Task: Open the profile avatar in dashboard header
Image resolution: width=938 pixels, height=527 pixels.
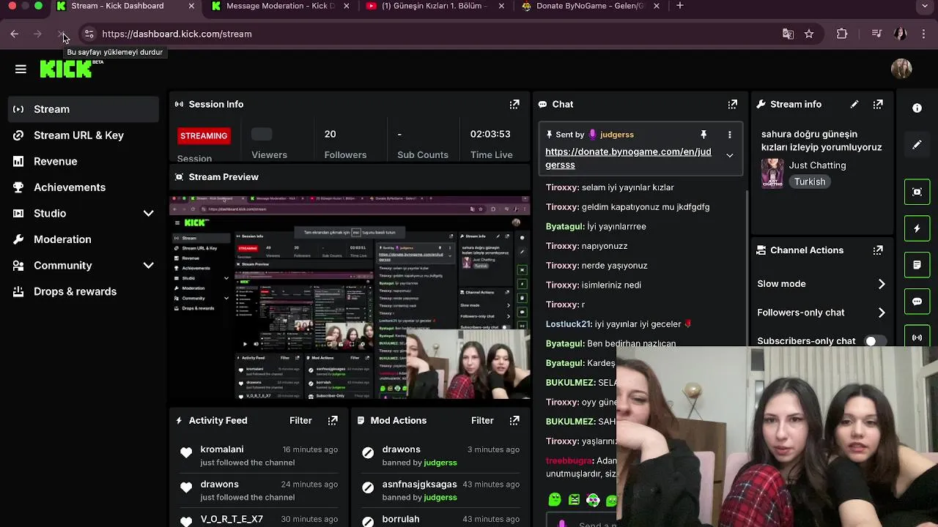Action: (x=901, y=69)
